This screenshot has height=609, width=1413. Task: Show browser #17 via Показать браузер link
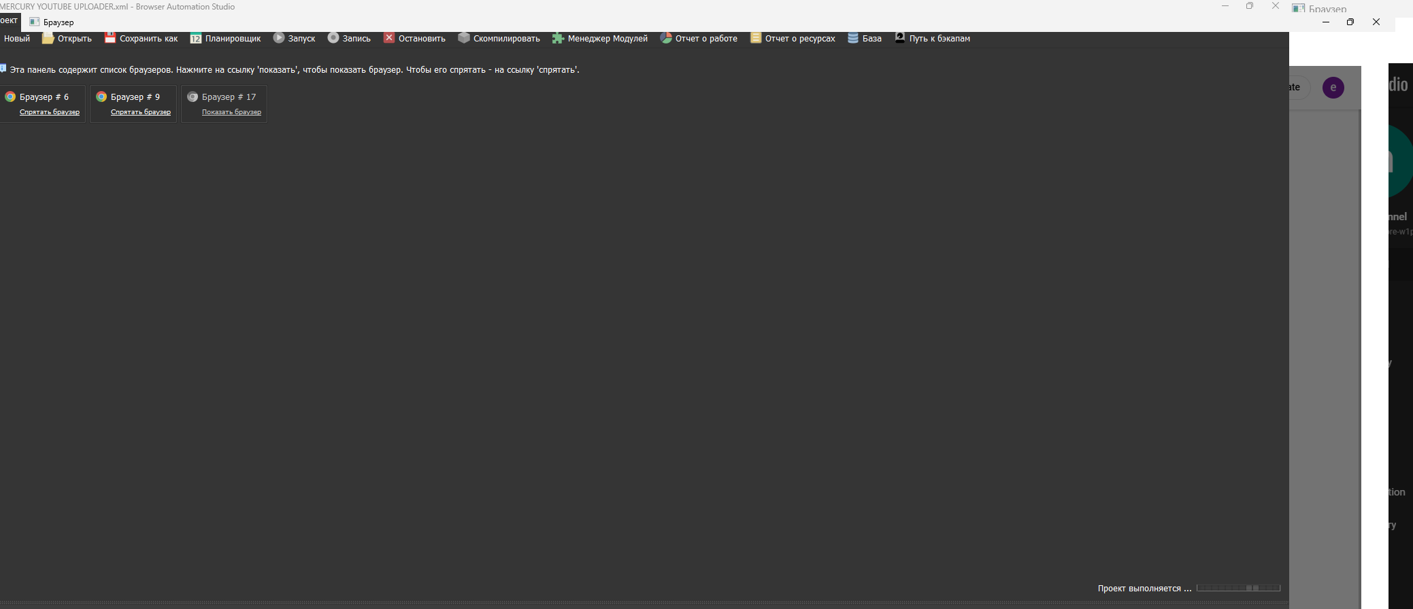[231, 112]
